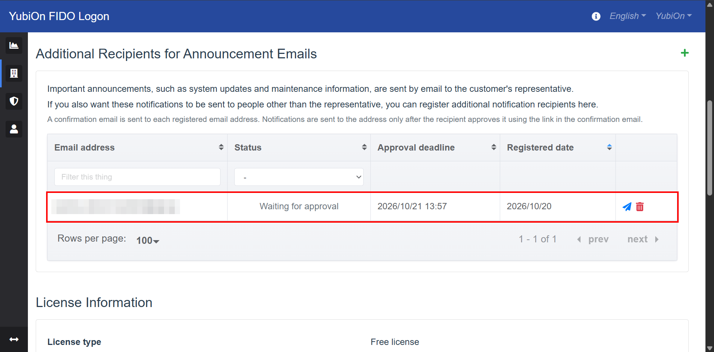Screen dimensions: 714x352
Task: Add a recipient with green plus icon
Action: [x=685, y=53]
